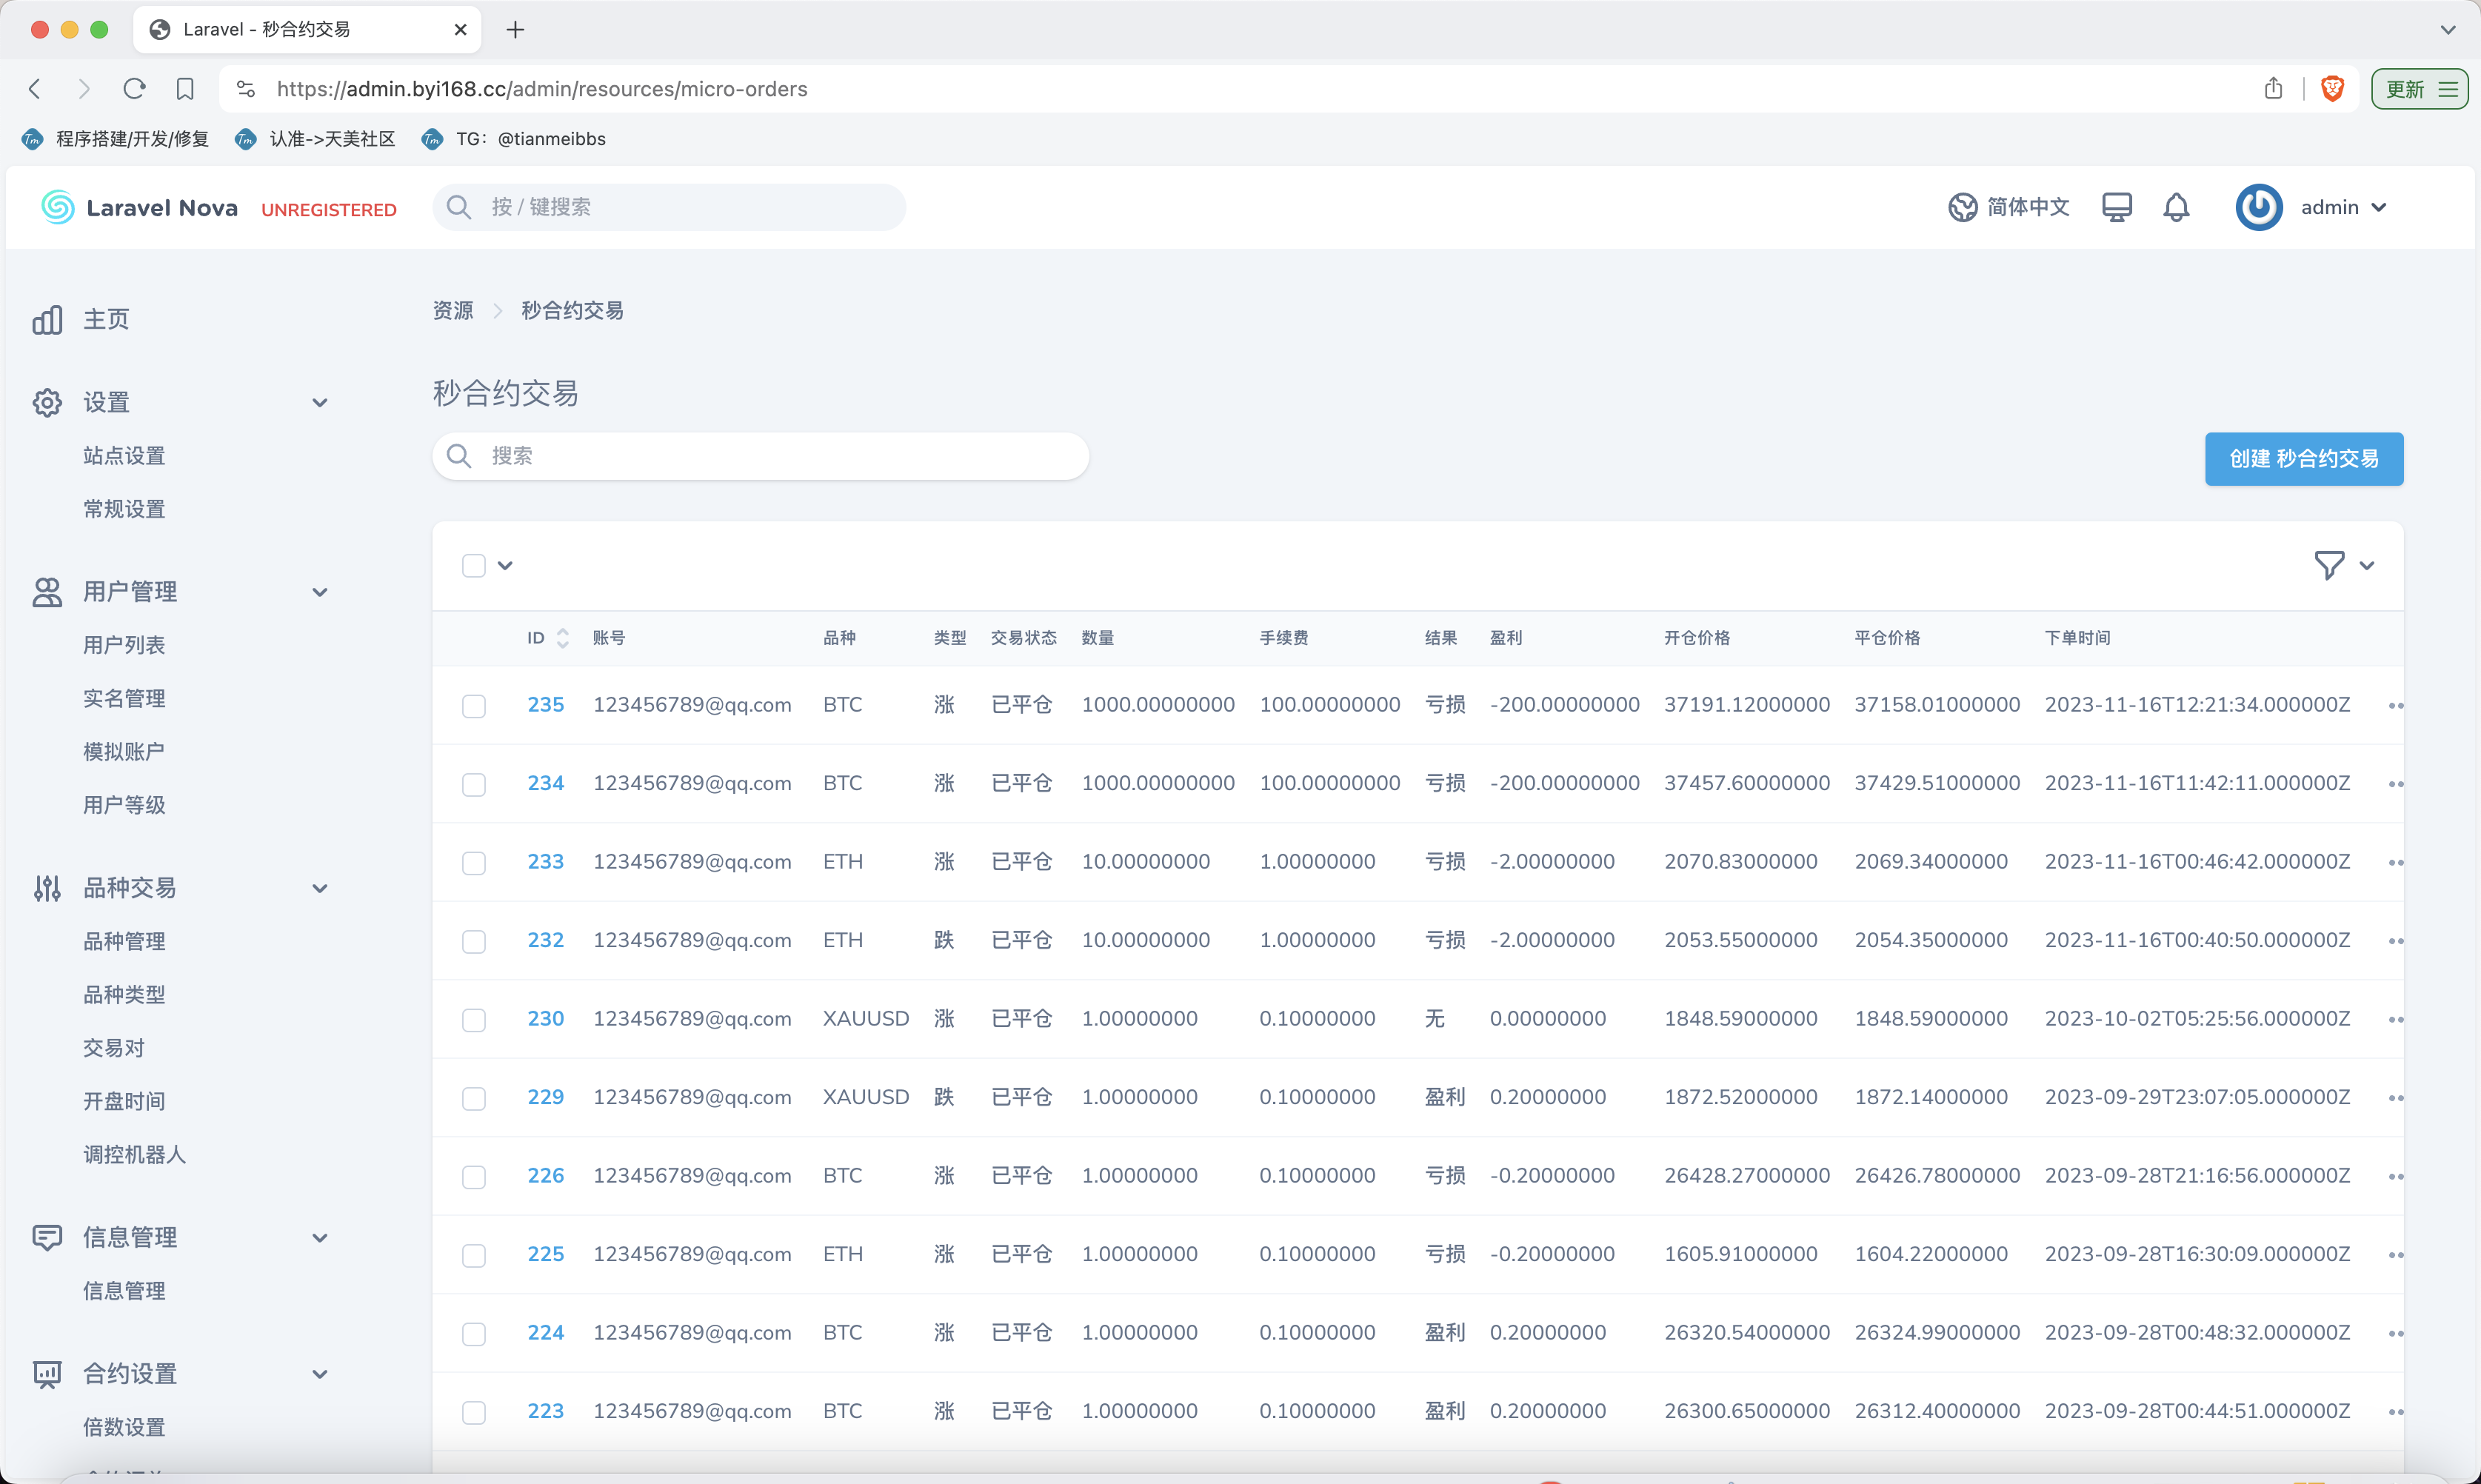Image resolution: width=2481 pixels, height=1484 pixels.
Task: Click the Laravel Nova logo
Action: coord(139,207)
